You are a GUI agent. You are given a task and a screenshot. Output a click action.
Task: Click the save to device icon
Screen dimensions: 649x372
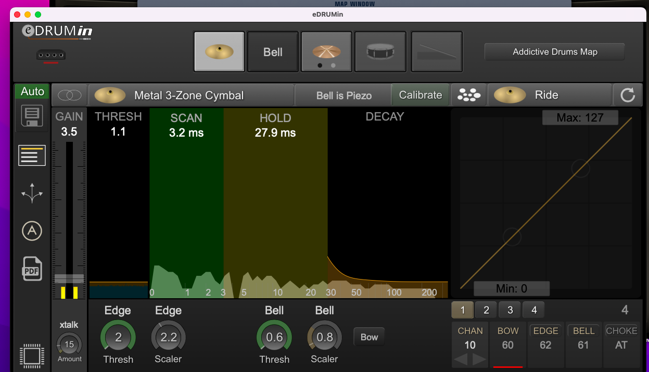pos(32,116)
